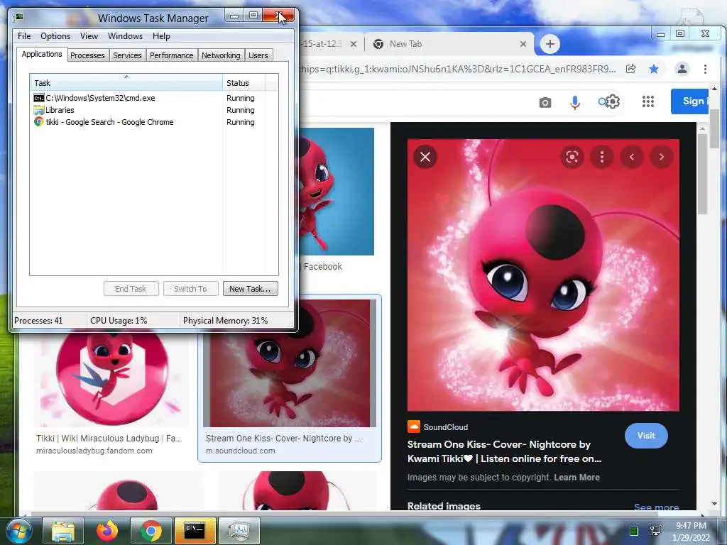Close the New Tab browser tab
This screenshot has height=545, width=727.
click(x=523, y=44)
